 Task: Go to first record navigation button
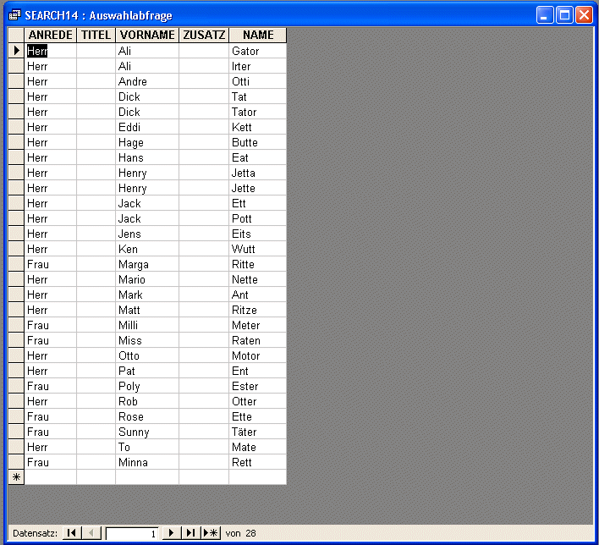(x=71, y=533)
